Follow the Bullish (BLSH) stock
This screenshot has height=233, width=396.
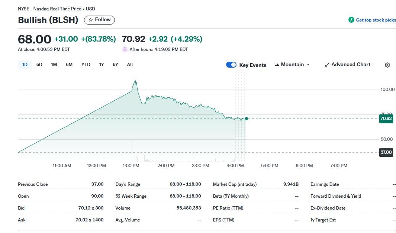click(99, 20)
